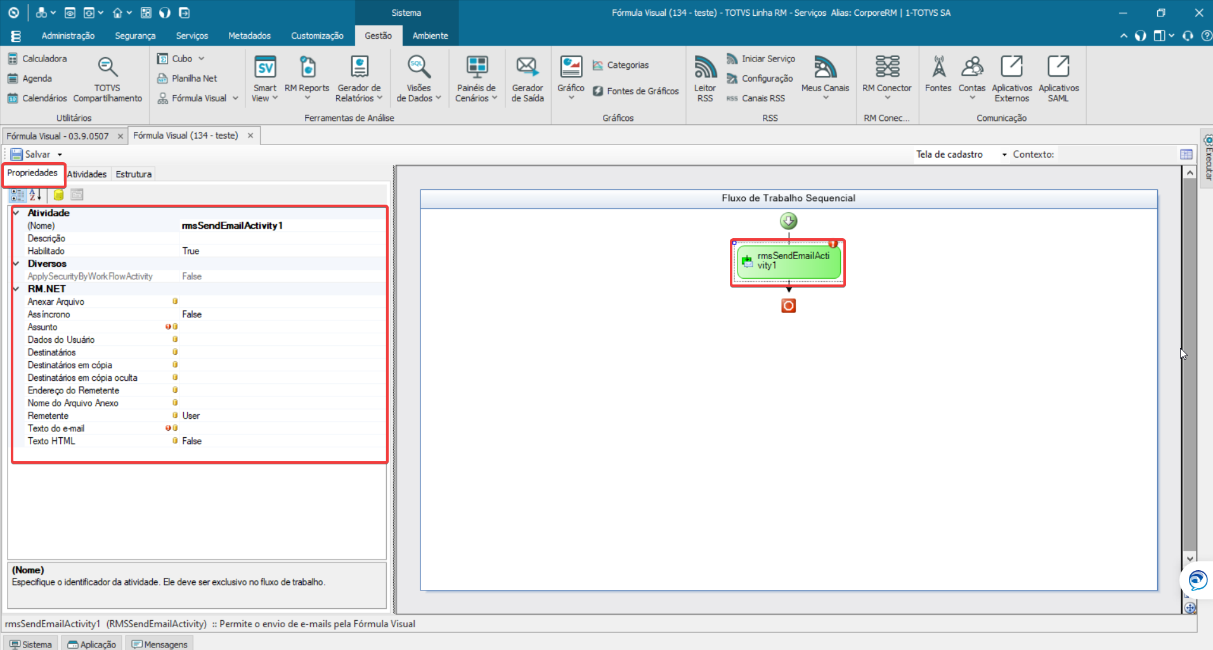Open chart Categorias
Viewport: 1213px width, 650px height.
(620, 65)
